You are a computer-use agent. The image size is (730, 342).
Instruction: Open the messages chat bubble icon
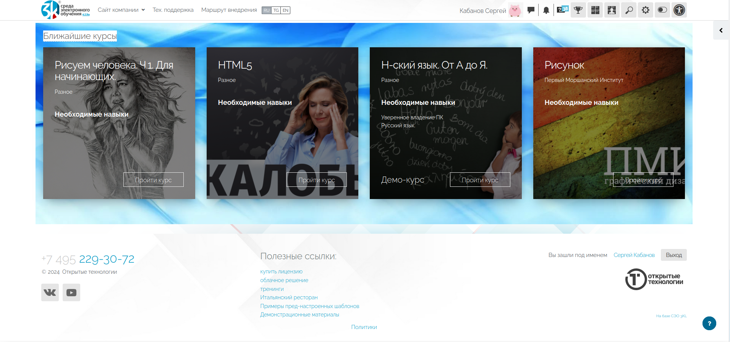[531, 10]
